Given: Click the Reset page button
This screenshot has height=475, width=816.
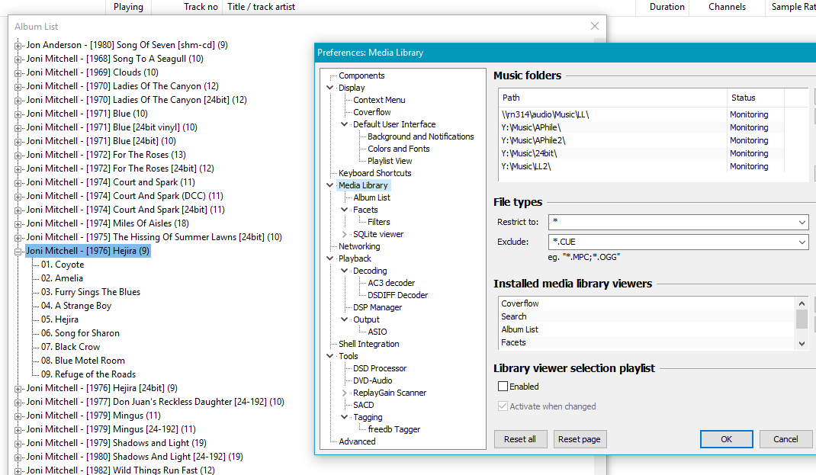Looking at the screenshot, I should pos(580,439).
